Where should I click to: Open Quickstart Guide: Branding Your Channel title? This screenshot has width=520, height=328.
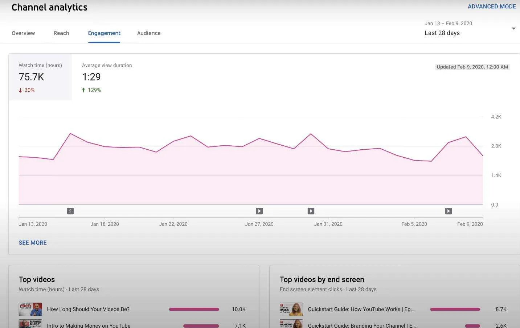(x=362, y=325)
